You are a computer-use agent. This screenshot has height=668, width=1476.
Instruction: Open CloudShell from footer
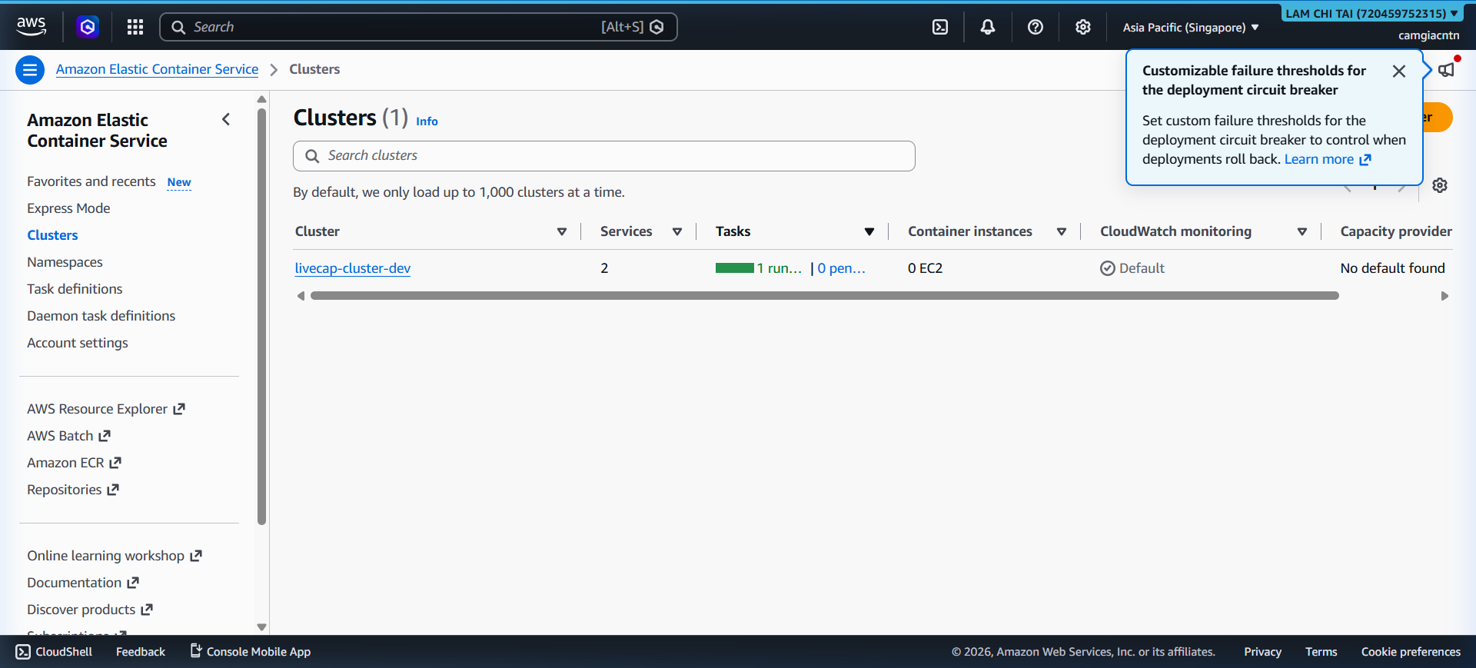[54, 652]
